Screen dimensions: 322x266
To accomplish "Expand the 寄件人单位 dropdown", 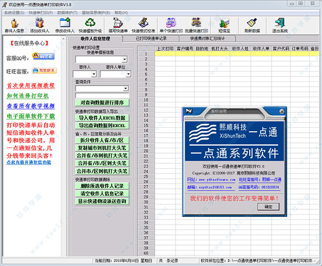I will pyautogui.click(x=128, y=74).
